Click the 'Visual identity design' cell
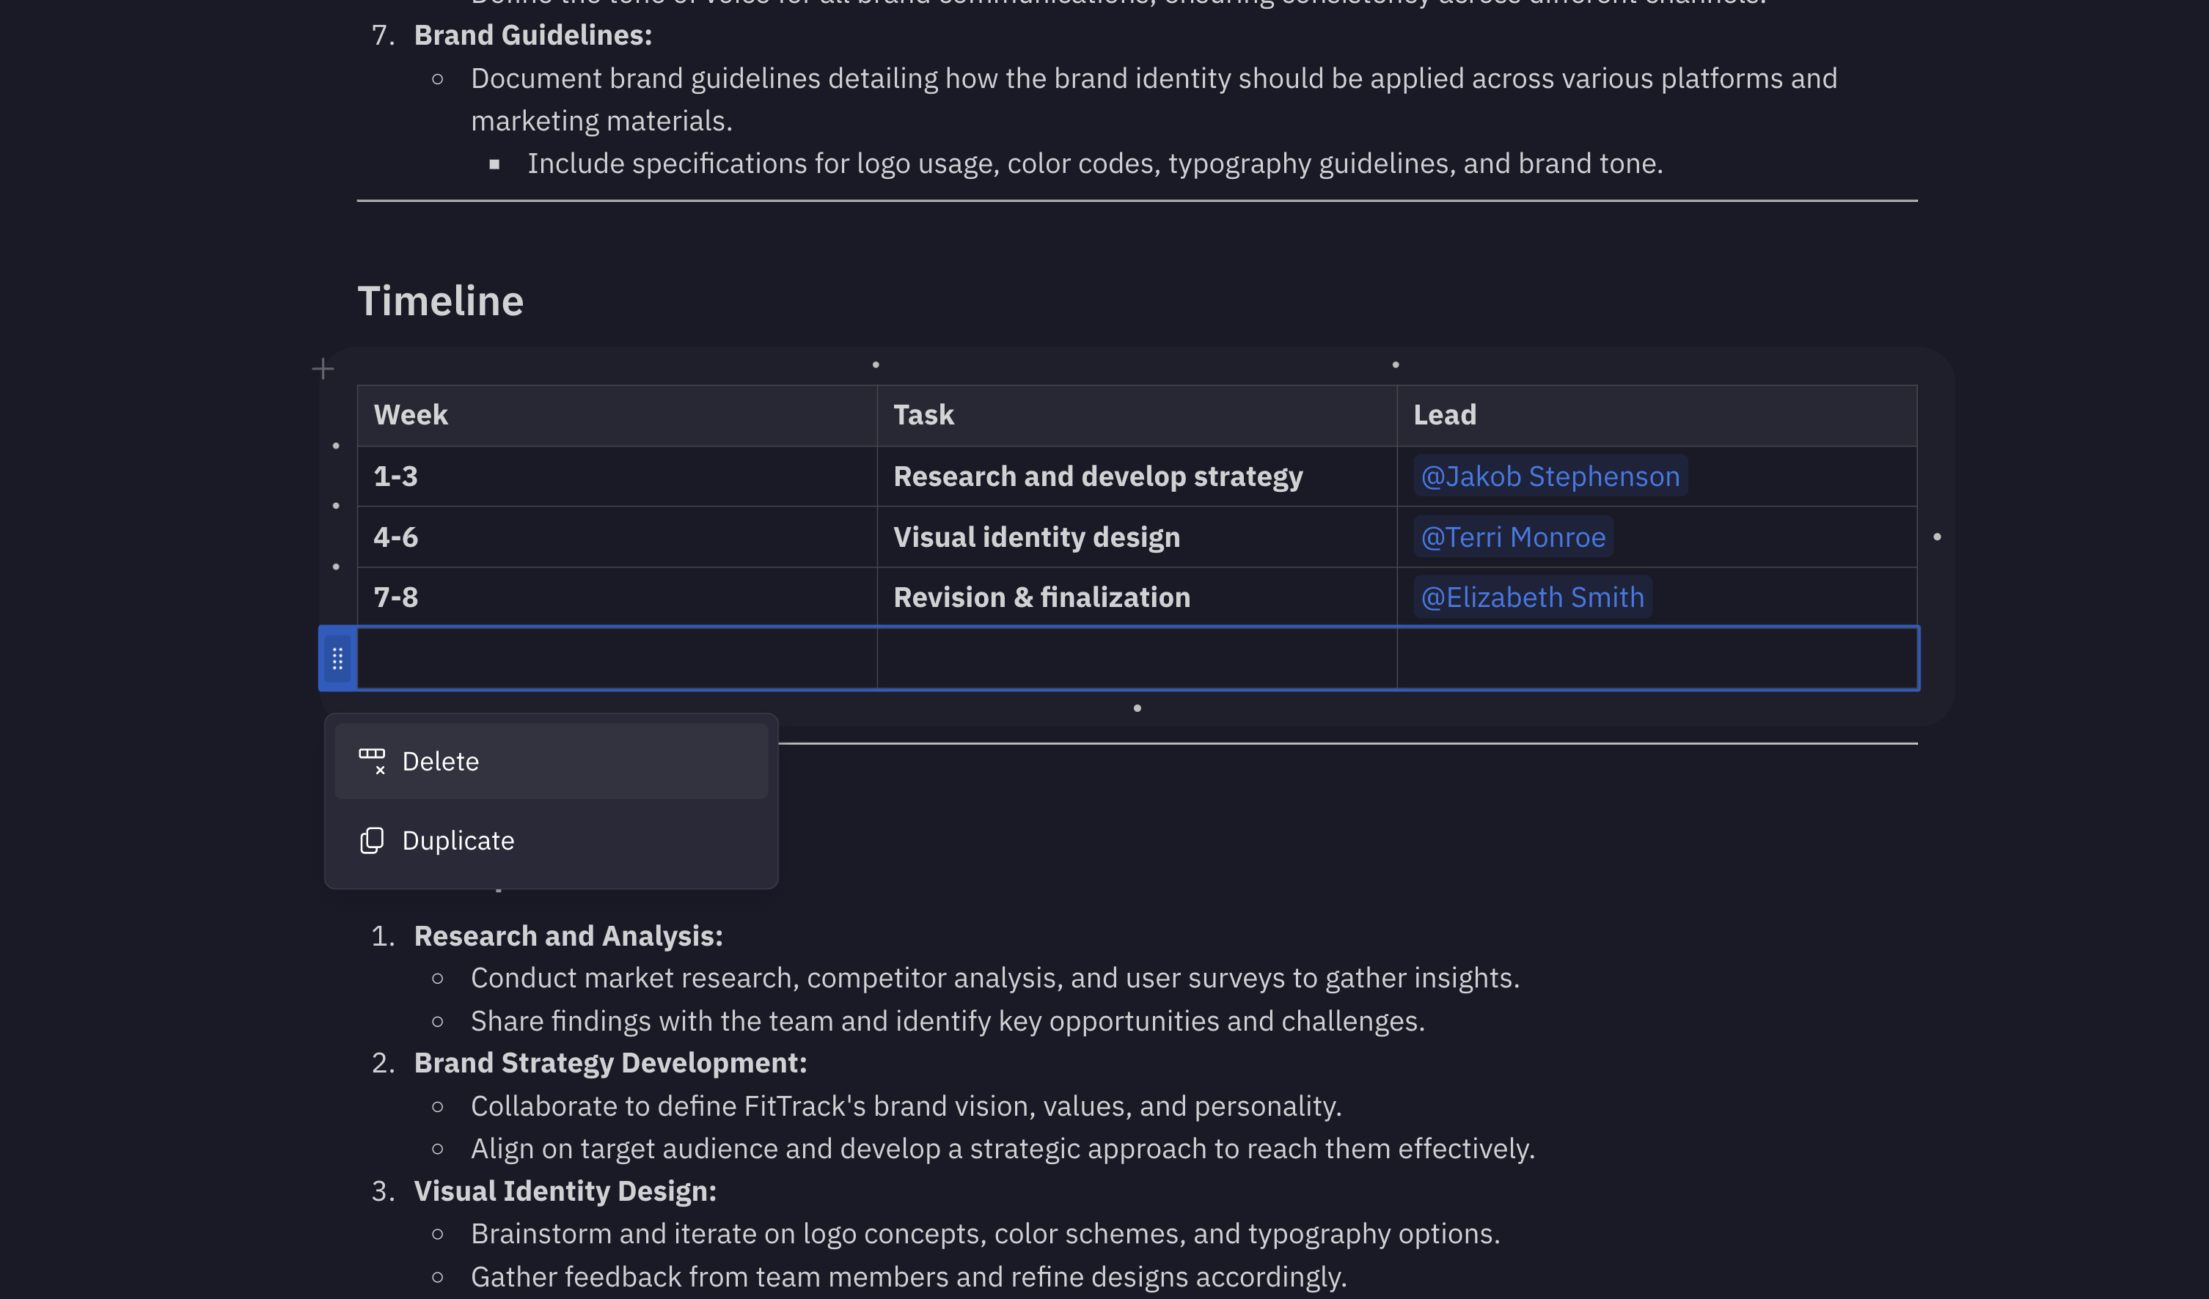 click(1036, 536)
